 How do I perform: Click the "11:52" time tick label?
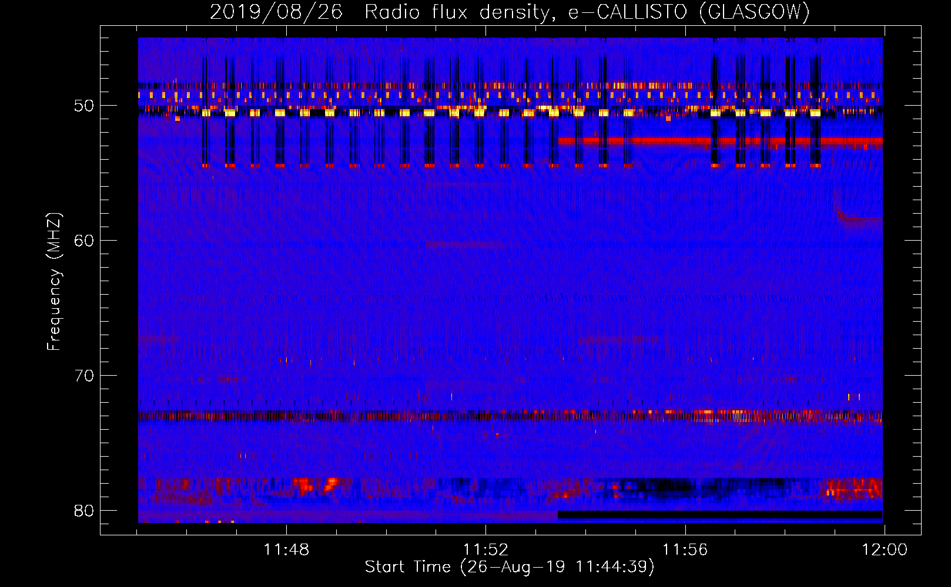[485, 550]
